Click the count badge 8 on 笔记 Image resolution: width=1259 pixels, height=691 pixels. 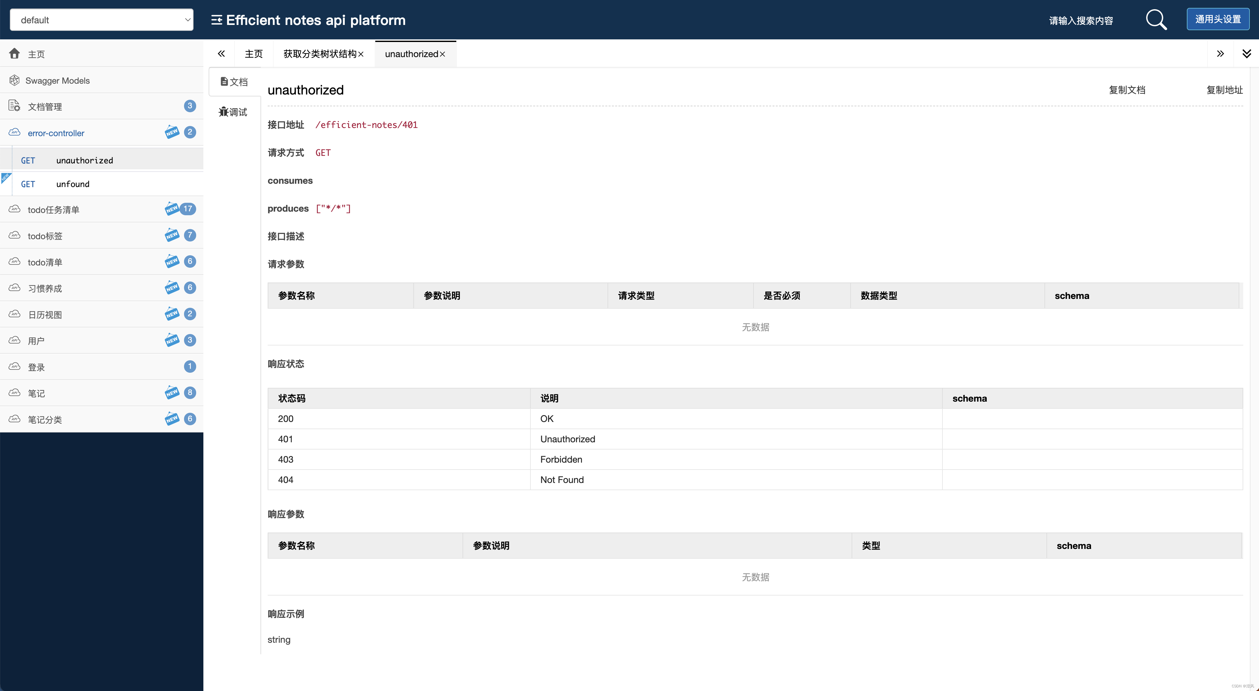click(190, 392)
